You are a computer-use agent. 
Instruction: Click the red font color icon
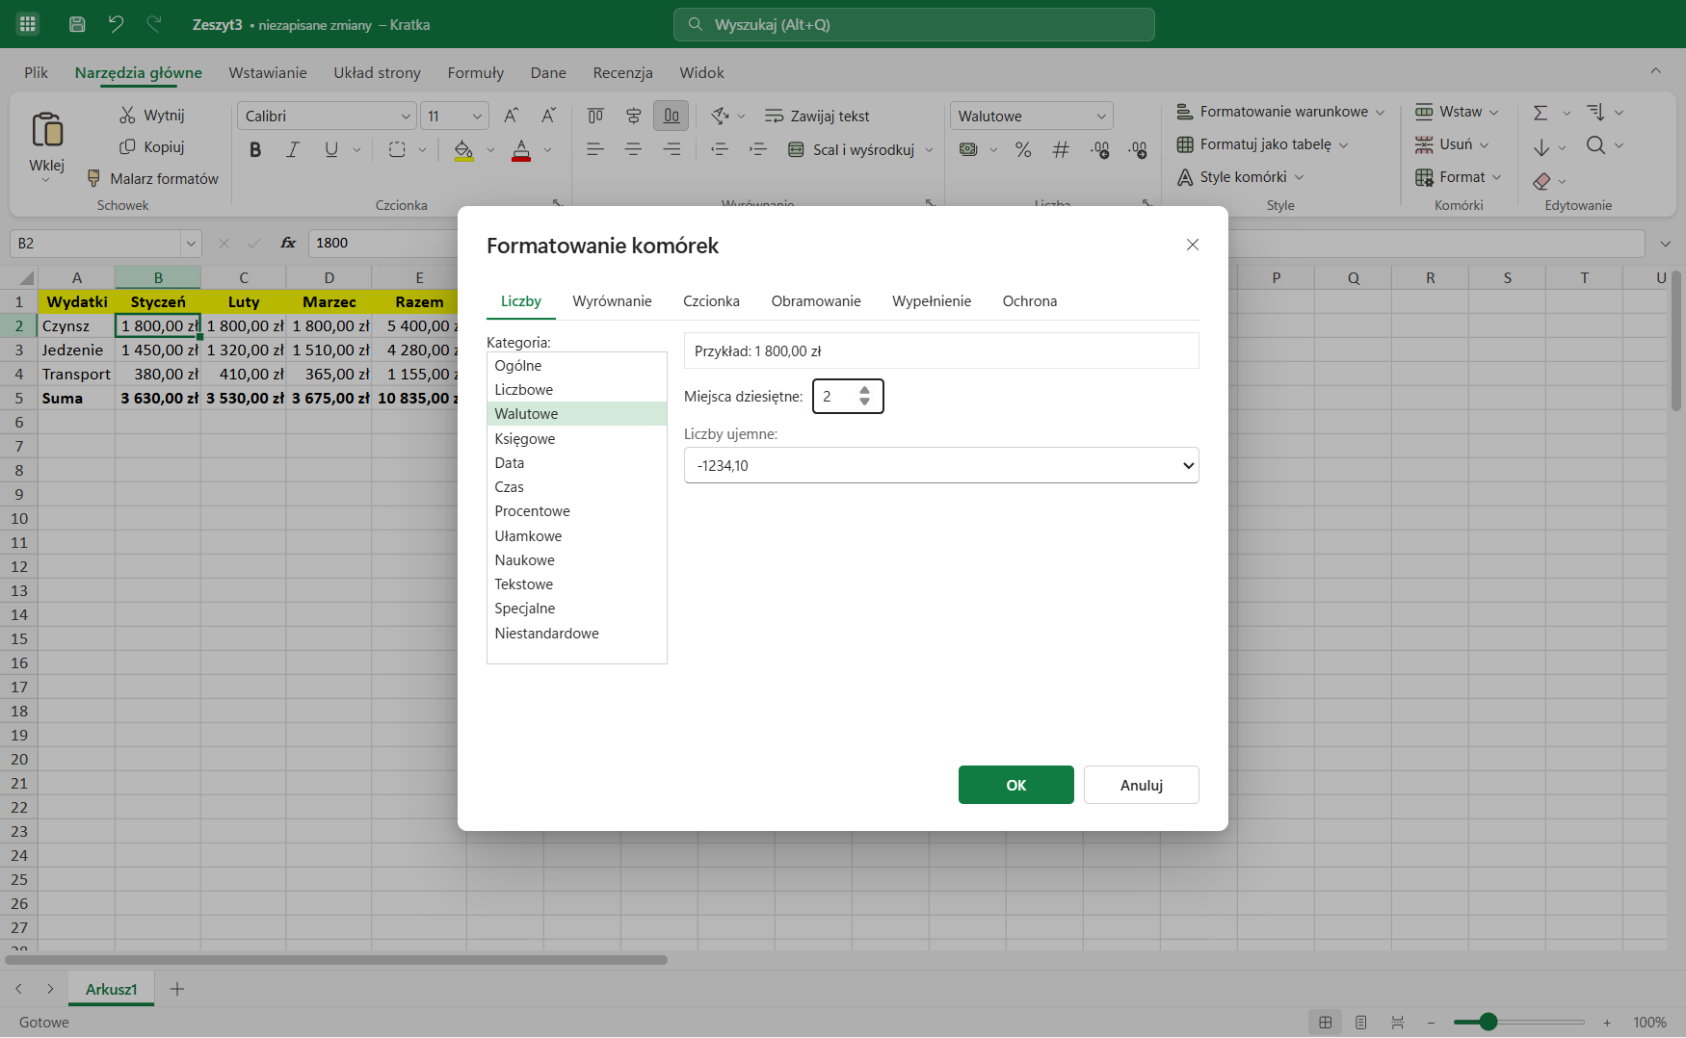pos(521,150)
